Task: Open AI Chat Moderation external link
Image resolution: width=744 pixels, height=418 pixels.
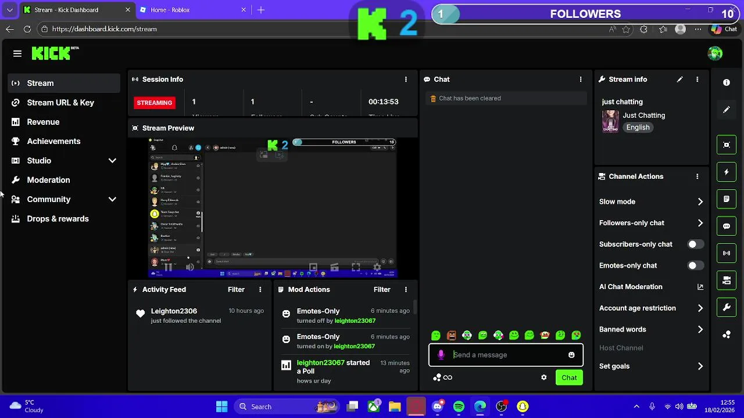Action: pyautogui.click(x=700, y=287)
